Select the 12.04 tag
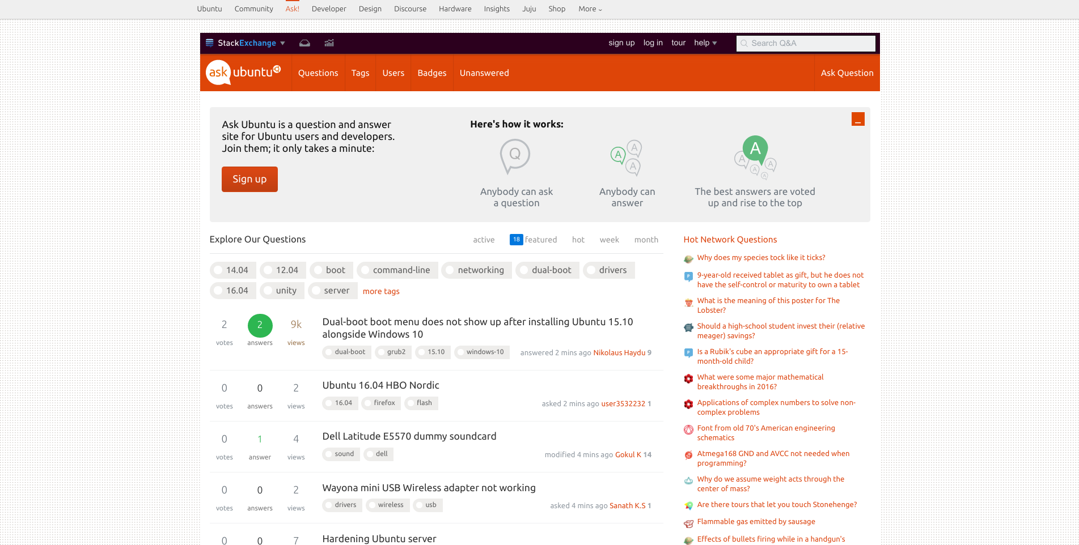1079x545 pixels. coord(283,270)
